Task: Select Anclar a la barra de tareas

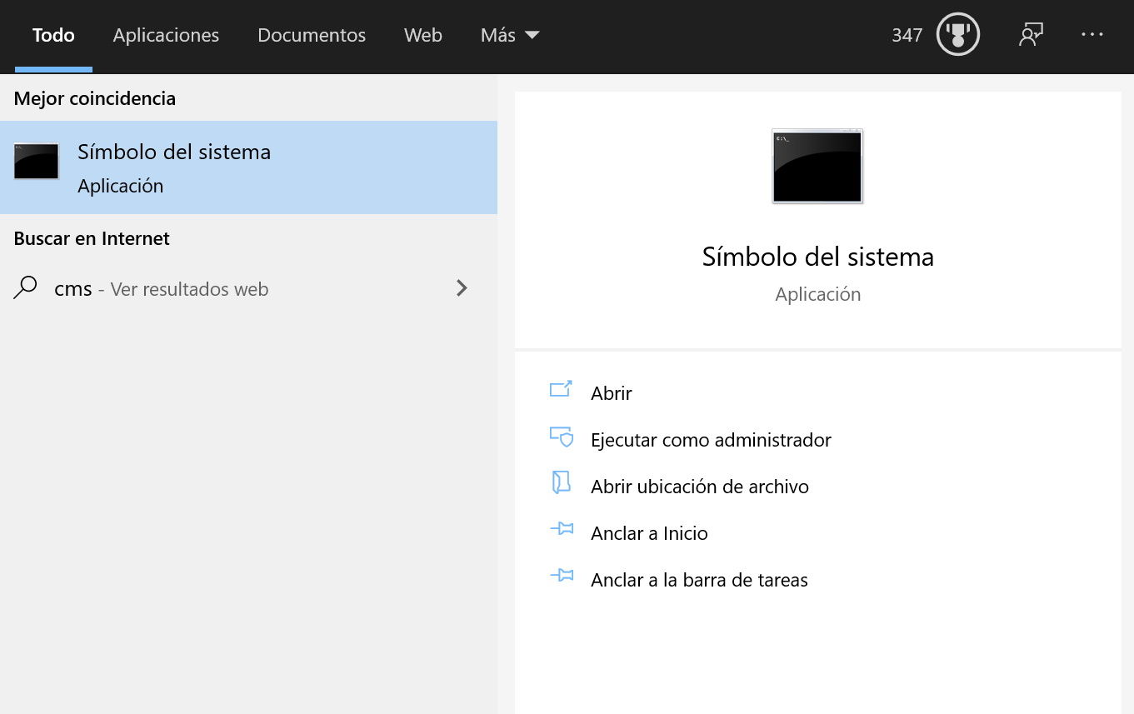Action: pyautogui.click(x=699, y=580)
